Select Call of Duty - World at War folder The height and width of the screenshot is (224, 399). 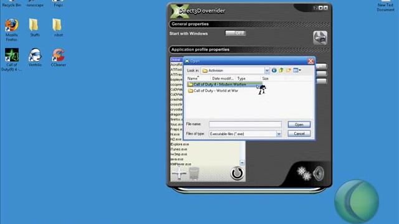point(213,91)
